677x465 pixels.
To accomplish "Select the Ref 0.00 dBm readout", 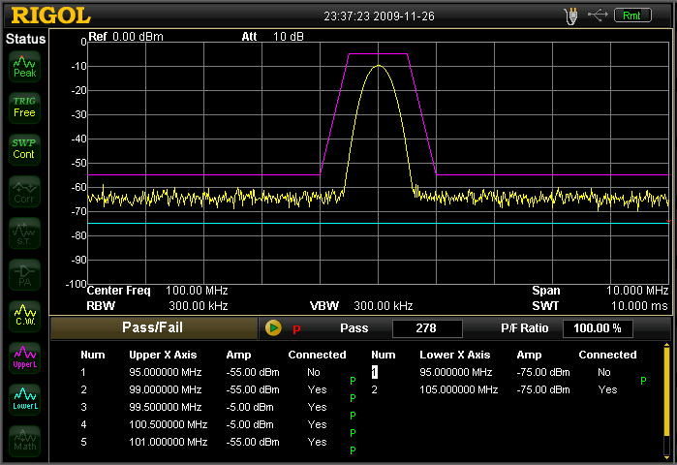I will point(126,37).
